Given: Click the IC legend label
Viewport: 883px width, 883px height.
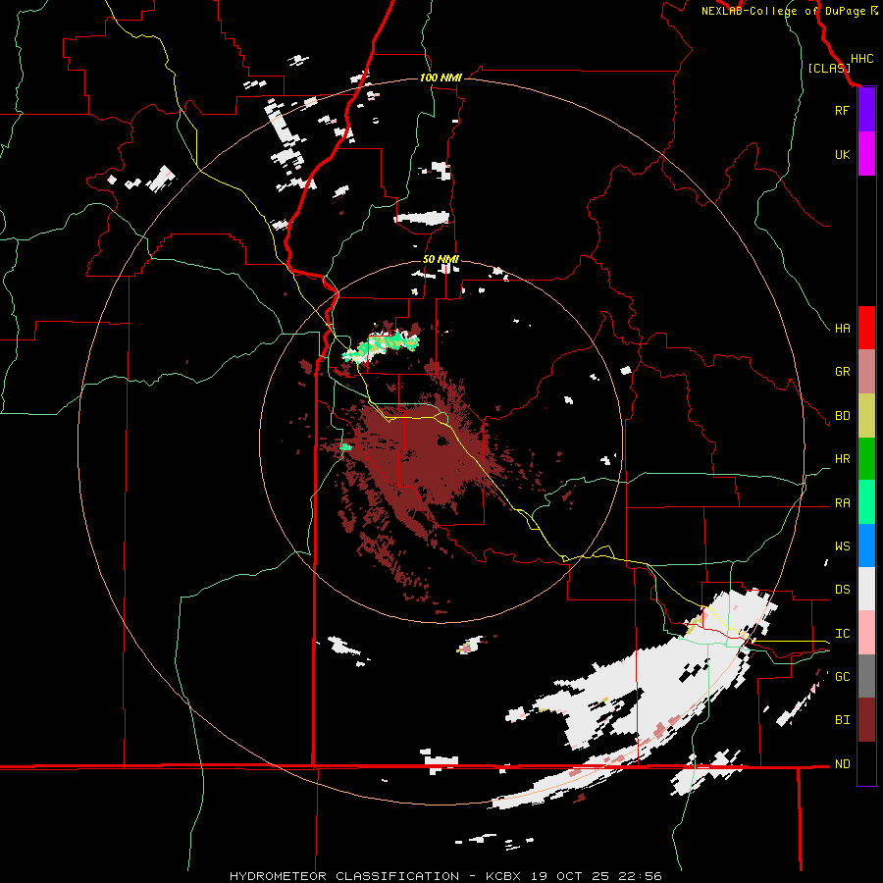Looking at the screenshot, I should coord(842,634).
